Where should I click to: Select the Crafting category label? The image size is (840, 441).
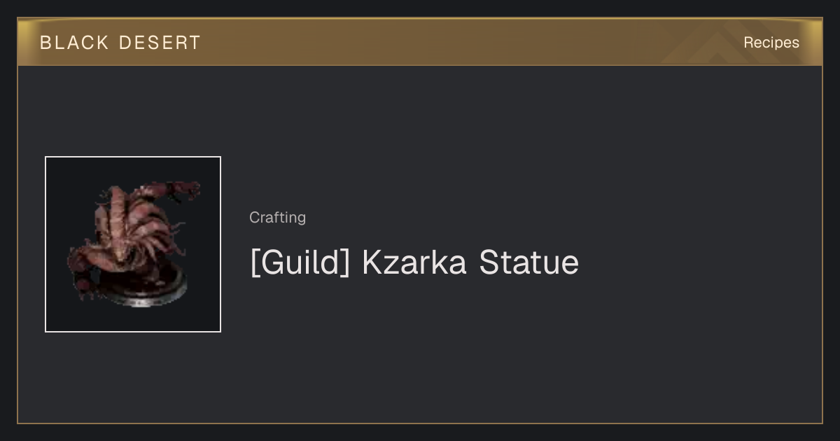277,217
